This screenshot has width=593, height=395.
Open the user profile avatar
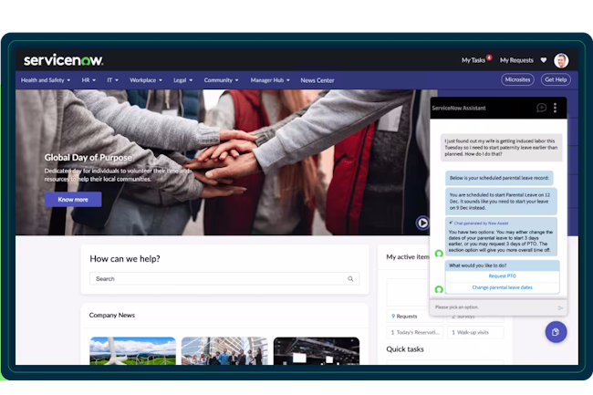[561, 60]
